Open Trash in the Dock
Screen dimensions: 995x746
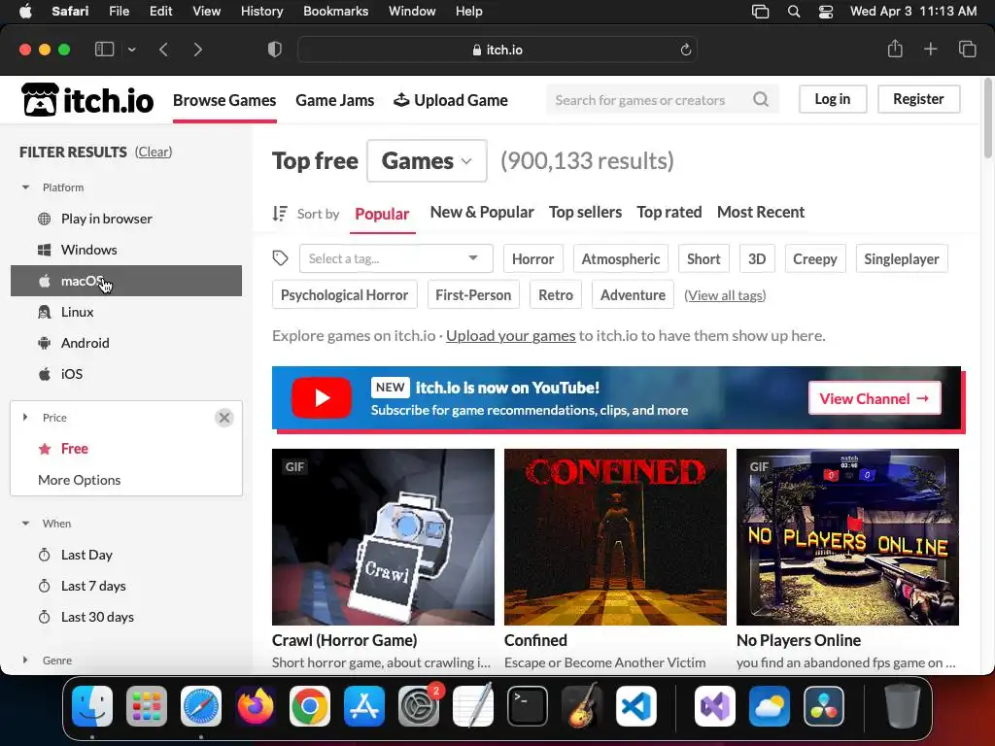click(x=903, y=706)
